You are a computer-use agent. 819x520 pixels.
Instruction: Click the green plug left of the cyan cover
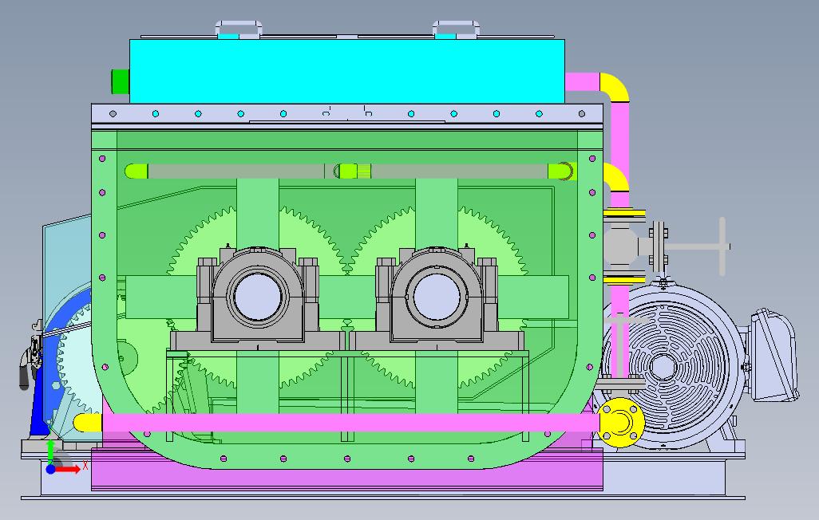120,82
